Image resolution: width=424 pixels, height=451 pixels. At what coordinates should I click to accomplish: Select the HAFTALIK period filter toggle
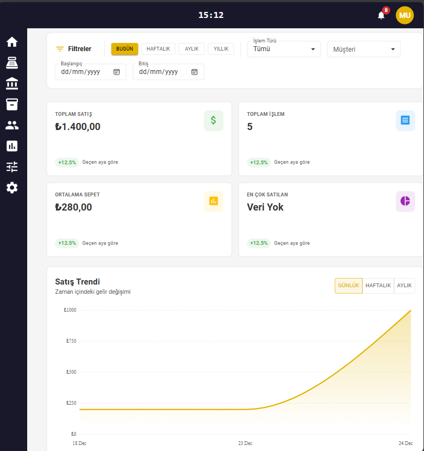tap(158, 49)
